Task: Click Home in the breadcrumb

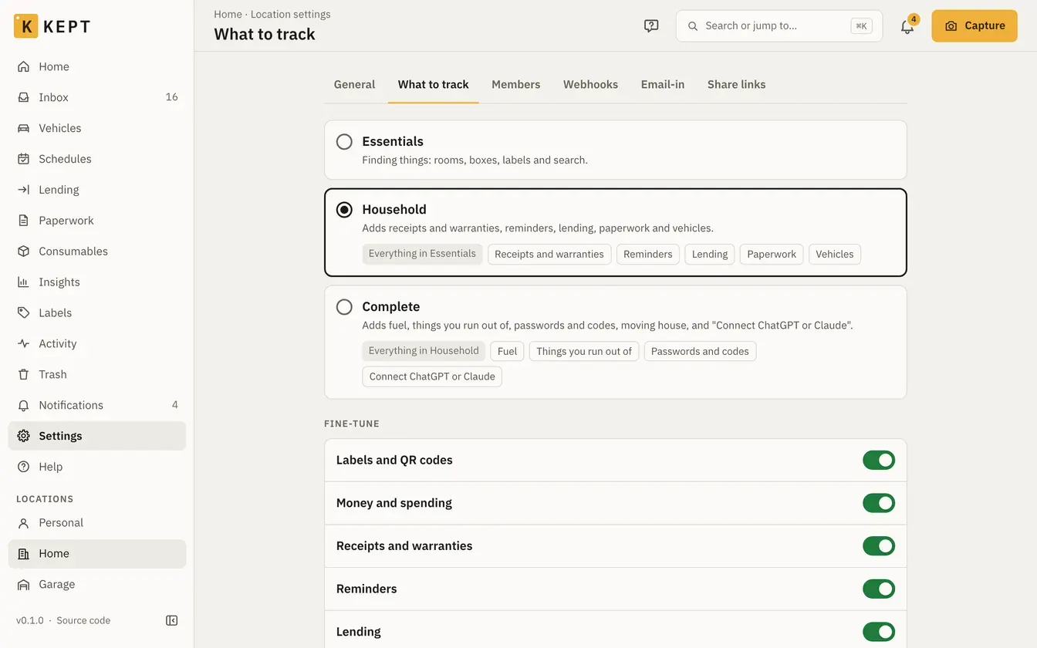Action: click(228, 14)
